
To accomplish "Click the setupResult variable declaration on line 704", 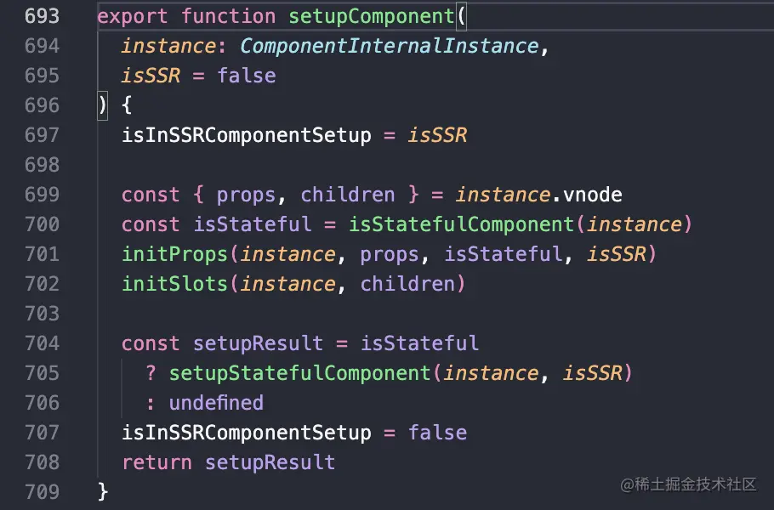I will click(258, 343).
